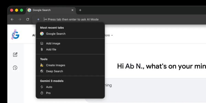Click the Pro model timer icon
Screen dimensions: 206x103
pos(42,93)
